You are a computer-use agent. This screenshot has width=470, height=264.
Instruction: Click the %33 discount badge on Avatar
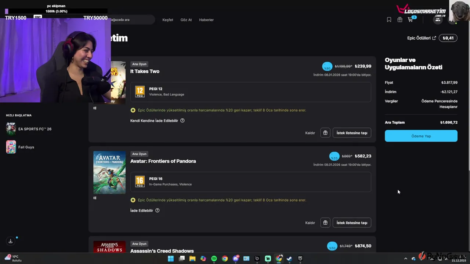334,157
